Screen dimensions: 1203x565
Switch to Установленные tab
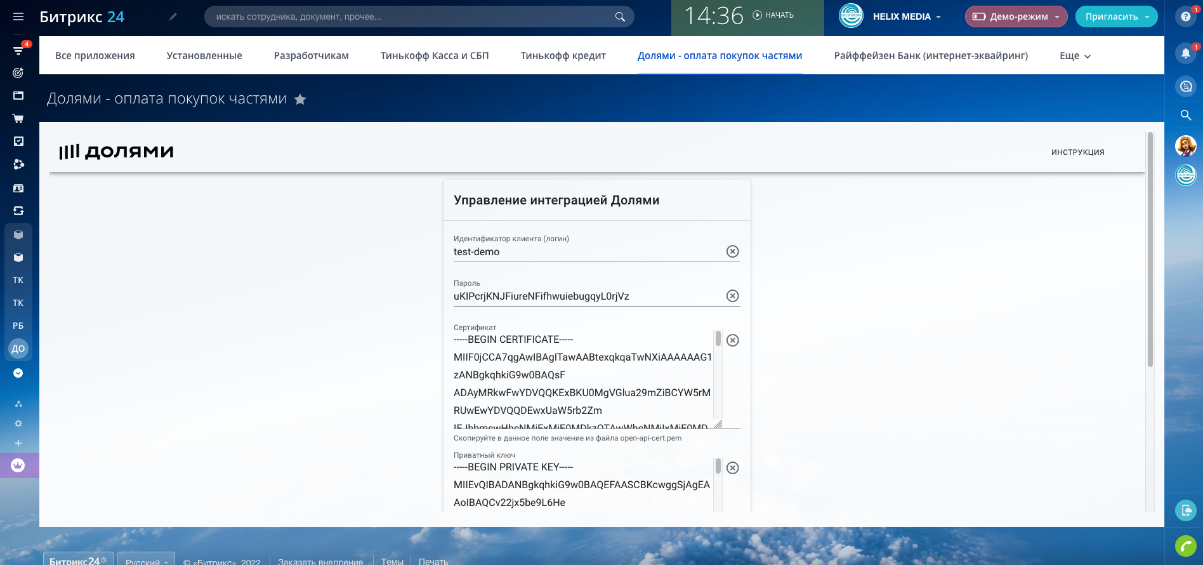(204, 56)
